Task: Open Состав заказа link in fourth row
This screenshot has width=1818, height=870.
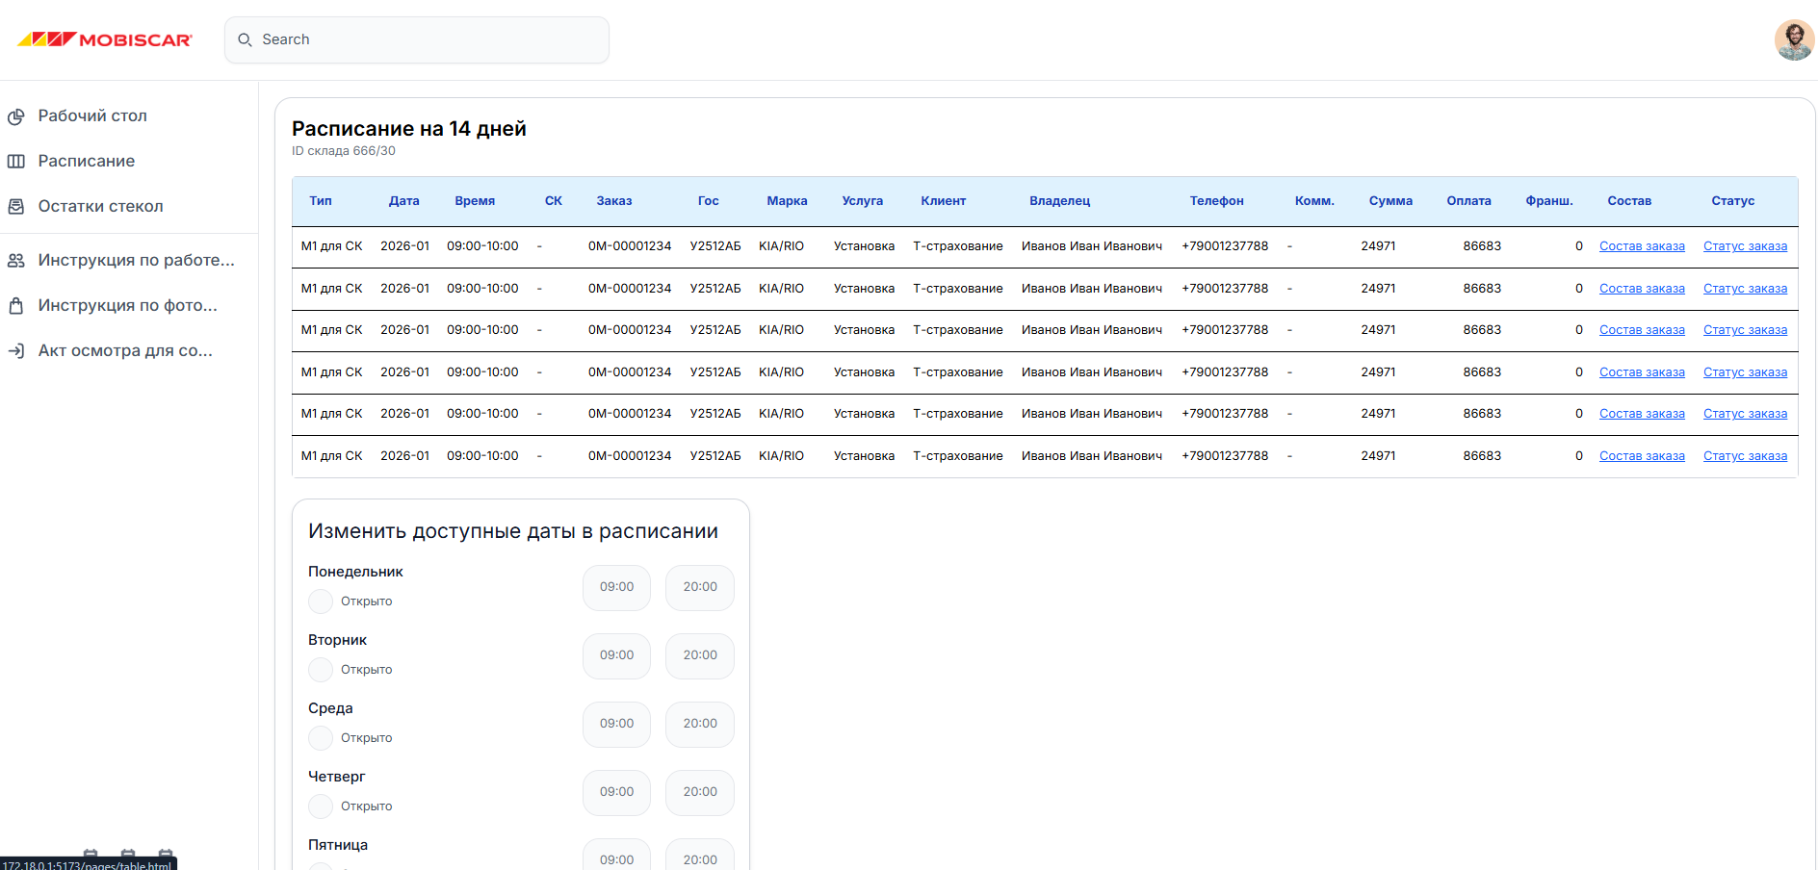Action: (x=1642, y=372)
